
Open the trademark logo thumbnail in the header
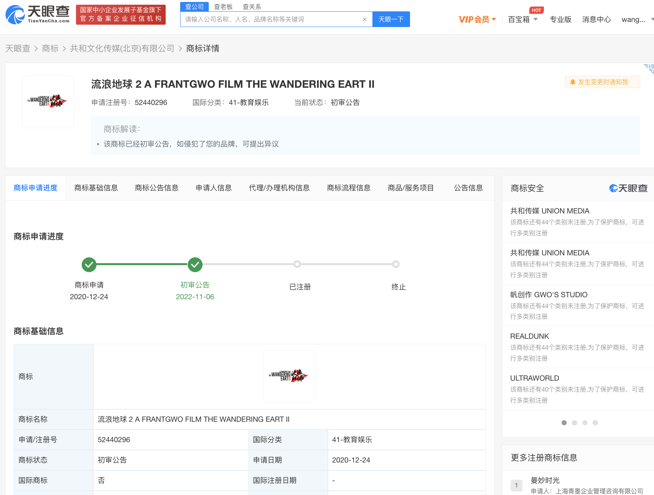point(48,102)
